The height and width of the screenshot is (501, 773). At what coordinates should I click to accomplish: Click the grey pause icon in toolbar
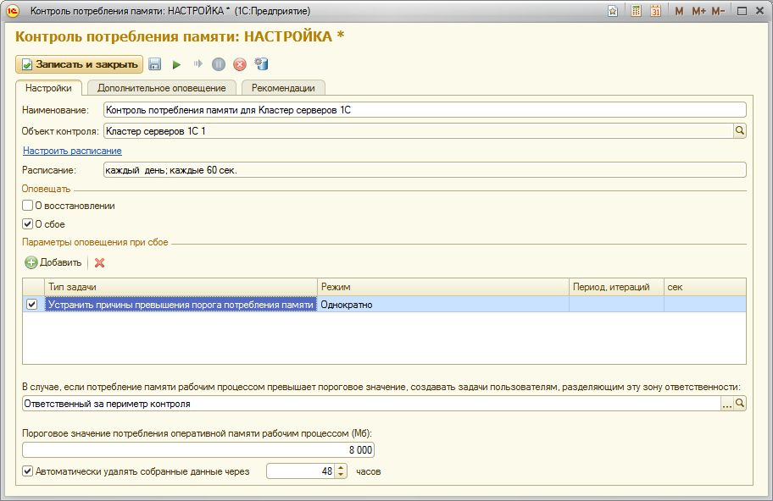[x=219, y=64]
